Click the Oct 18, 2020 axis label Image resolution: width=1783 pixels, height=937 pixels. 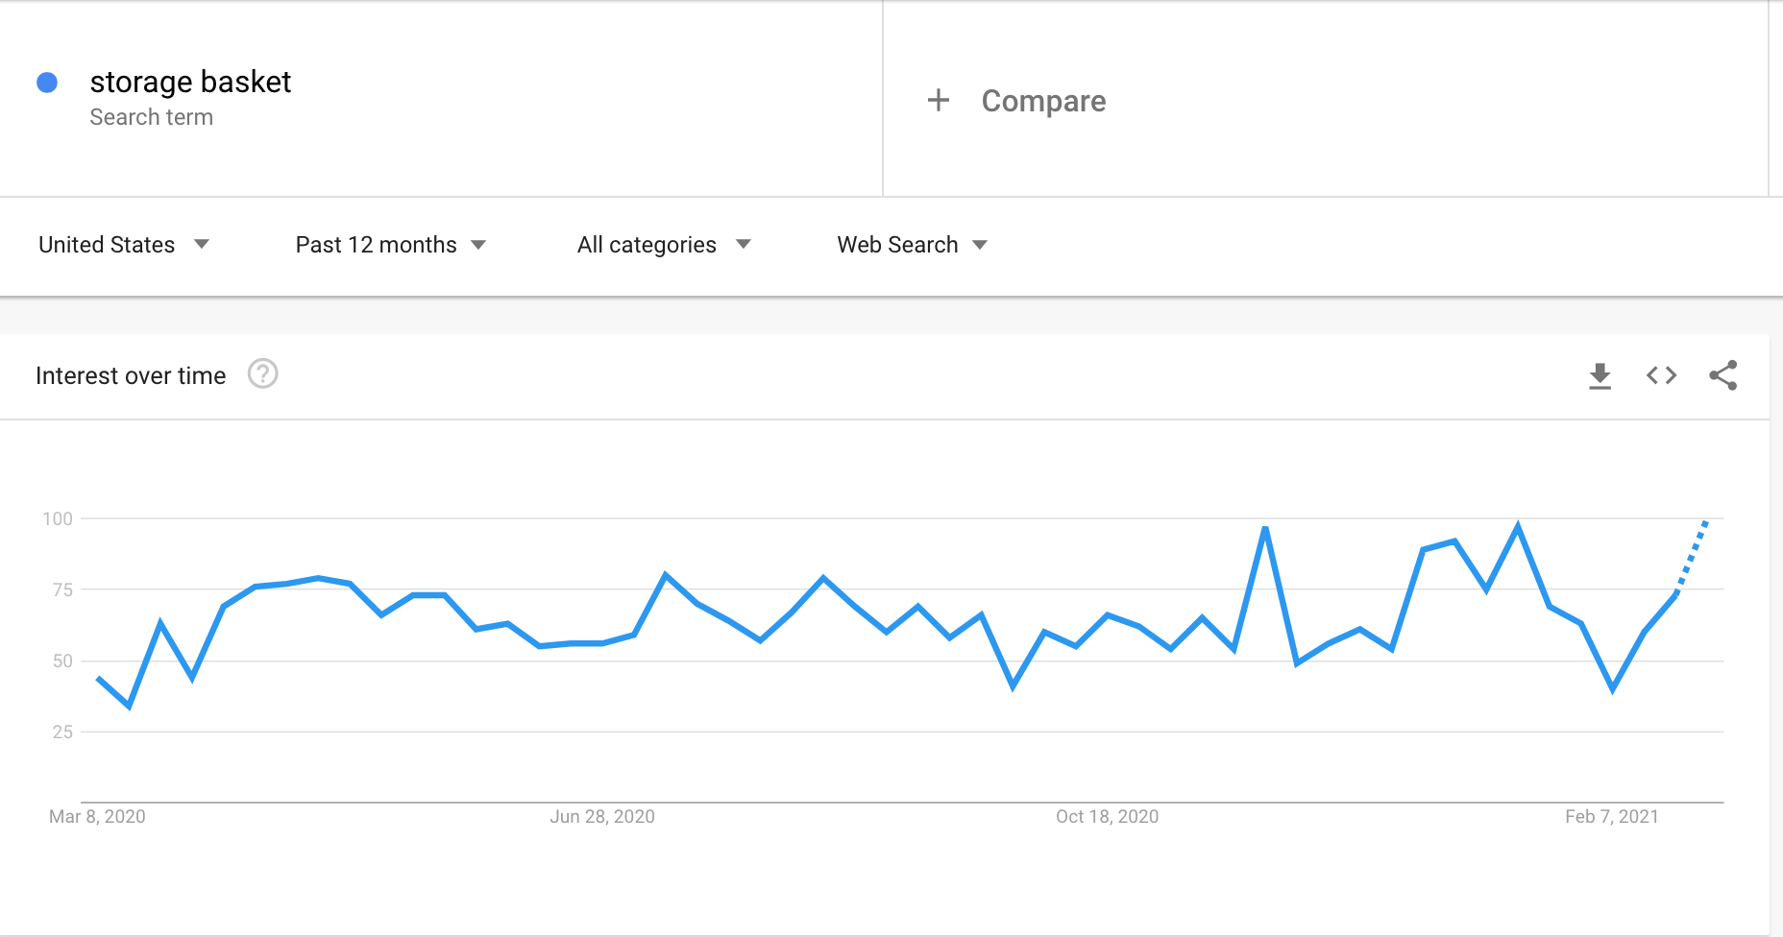click(1107, 816)
